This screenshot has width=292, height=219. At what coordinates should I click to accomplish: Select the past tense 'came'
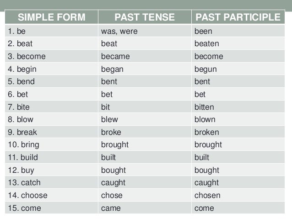click(x=111, y=208)
